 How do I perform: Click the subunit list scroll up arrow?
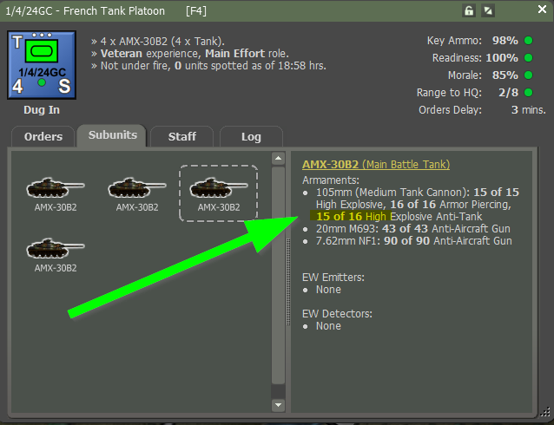point(279,158)
